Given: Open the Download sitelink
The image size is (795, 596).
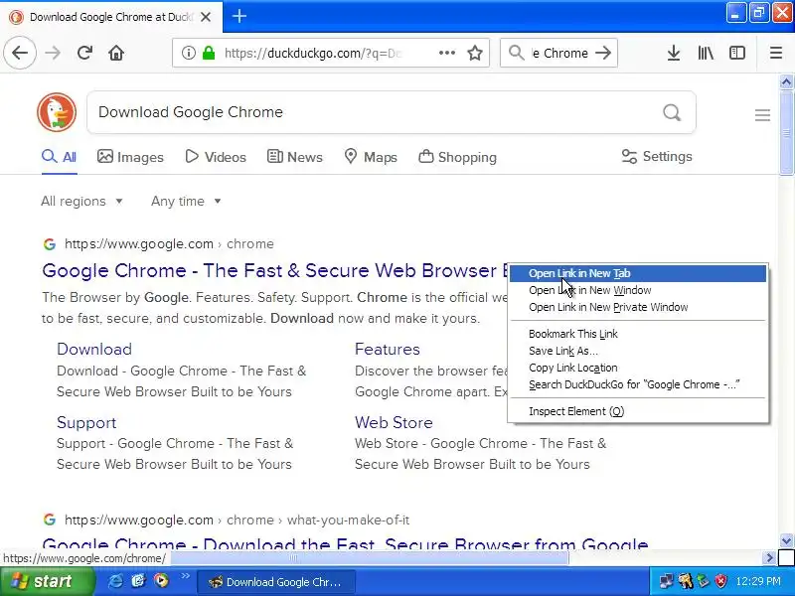Looking at the screenshot, I should 94,350.
